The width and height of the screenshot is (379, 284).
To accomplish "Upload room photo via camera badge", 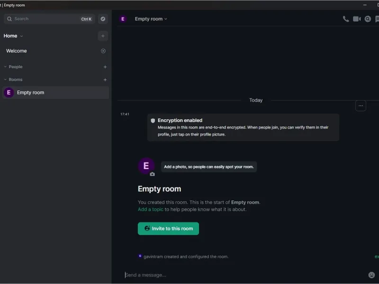I will pyautogui.click(x=152, y=174).
